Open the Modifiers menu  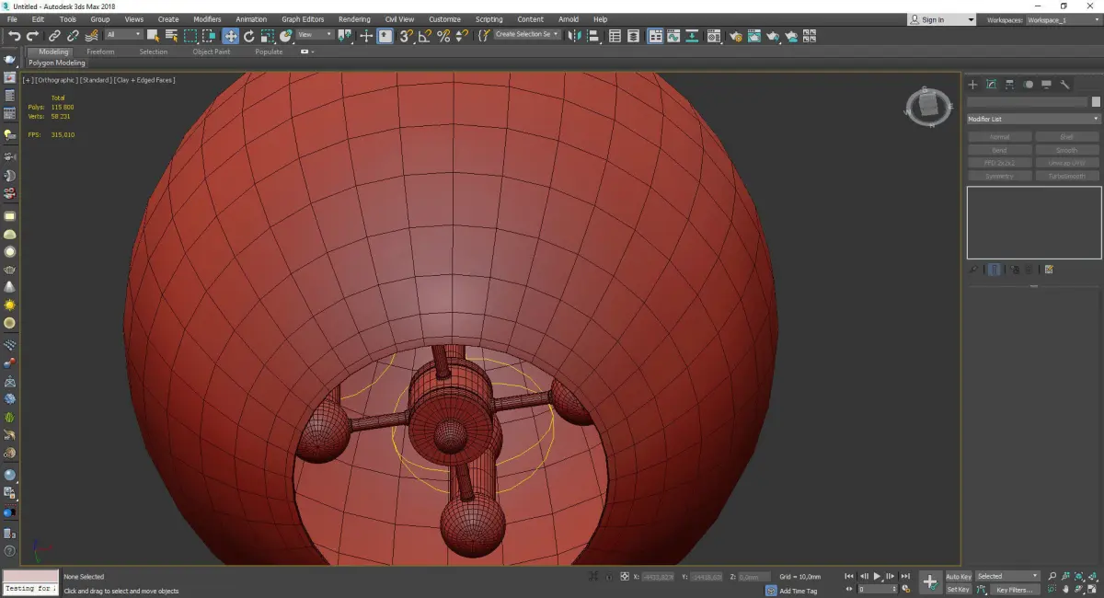tap(207, 19)
